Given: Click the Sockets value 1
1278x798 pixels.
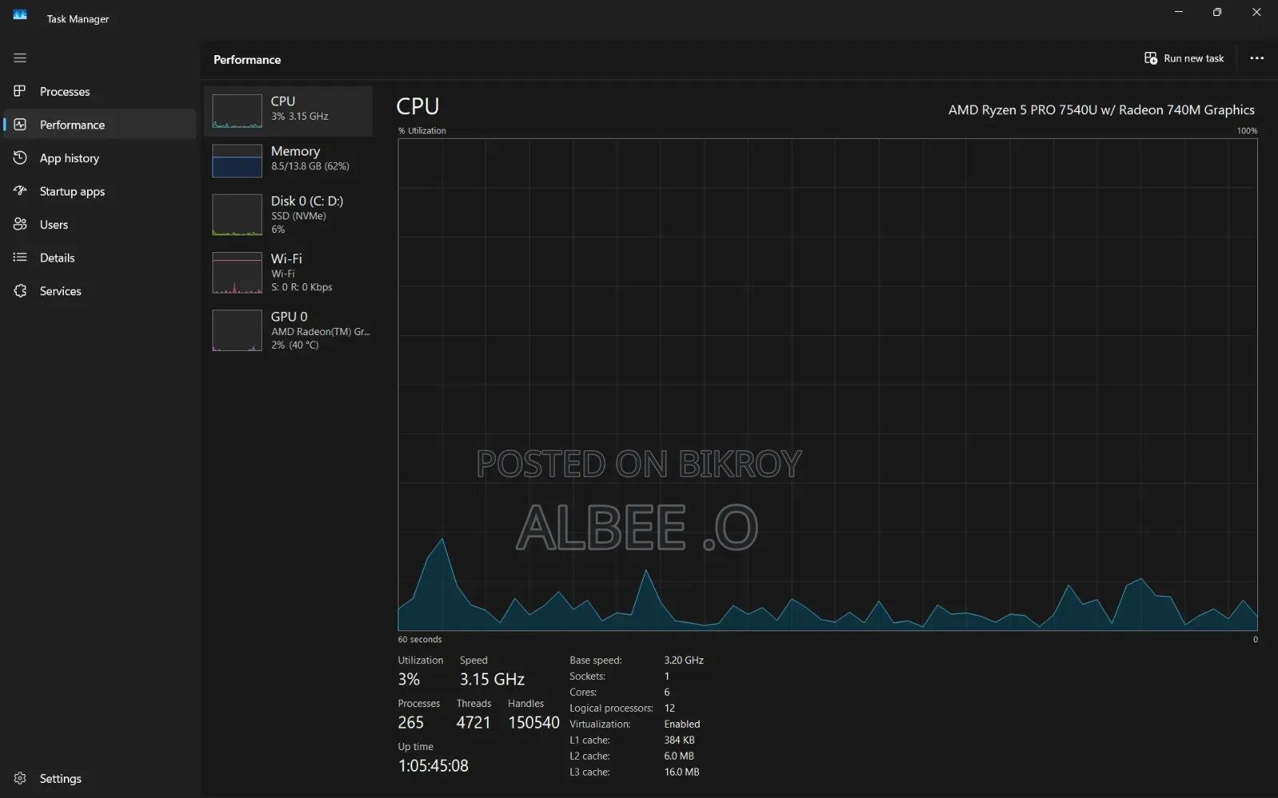Looking at the screenshot, I should pyautogui.click(x=667, y=676).
